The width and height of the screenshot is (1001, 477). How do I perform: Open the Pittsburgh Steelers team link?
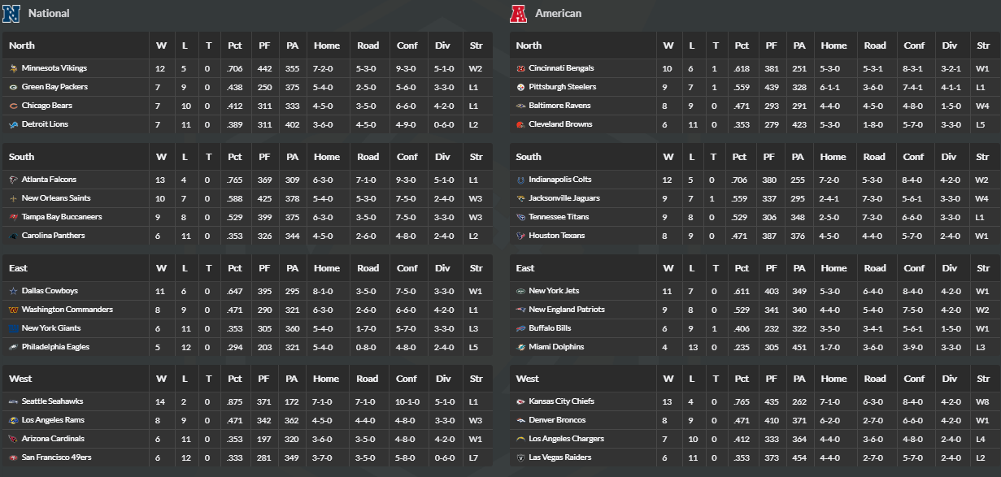coord(563,87)
